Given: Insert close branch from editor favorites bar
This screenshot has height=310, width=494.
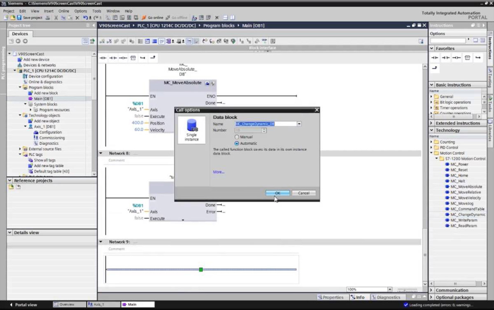Looking at the screenshot, I should click(x=153, y=58).
